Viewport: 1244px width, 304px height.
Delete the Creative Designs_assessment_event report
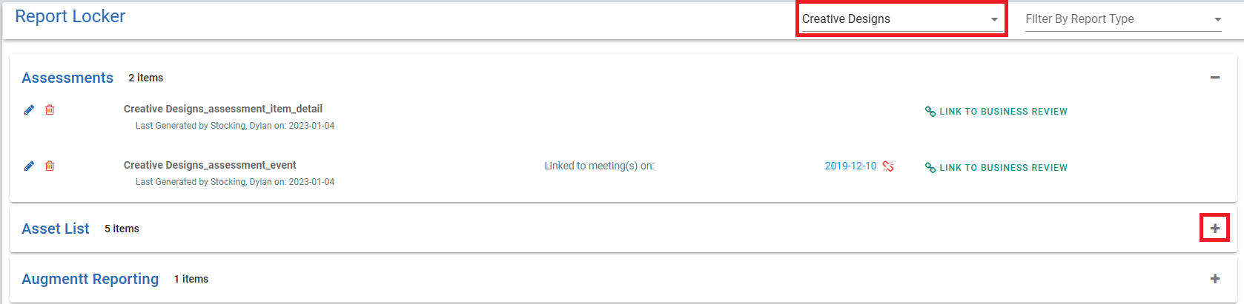(x=50, y=166)
